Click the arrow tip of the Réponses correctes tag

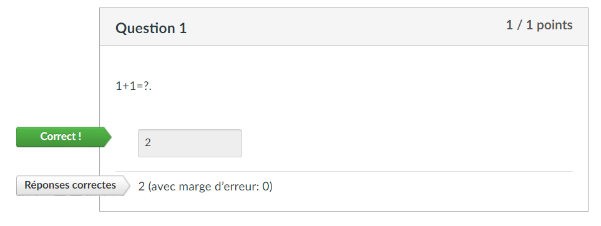point(127,186)
